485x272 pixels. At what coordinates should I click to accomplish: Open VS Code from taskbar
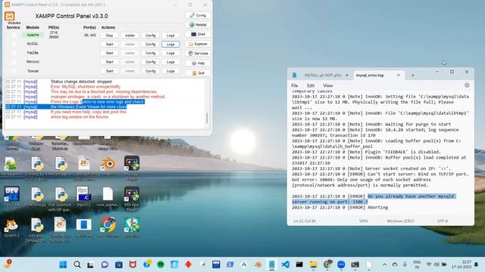[286, 264]
